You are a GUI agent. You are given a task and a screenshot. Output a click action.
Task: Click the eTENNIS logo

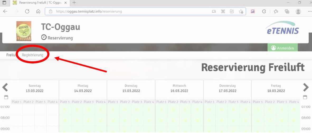(x=282, y=28)
